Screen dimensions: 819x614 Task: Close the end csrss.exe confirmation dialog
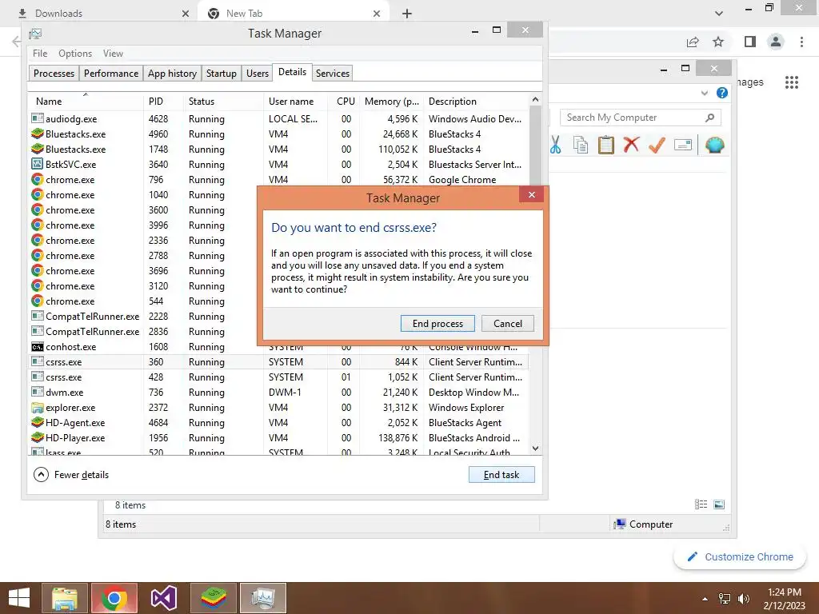(531, 195)
